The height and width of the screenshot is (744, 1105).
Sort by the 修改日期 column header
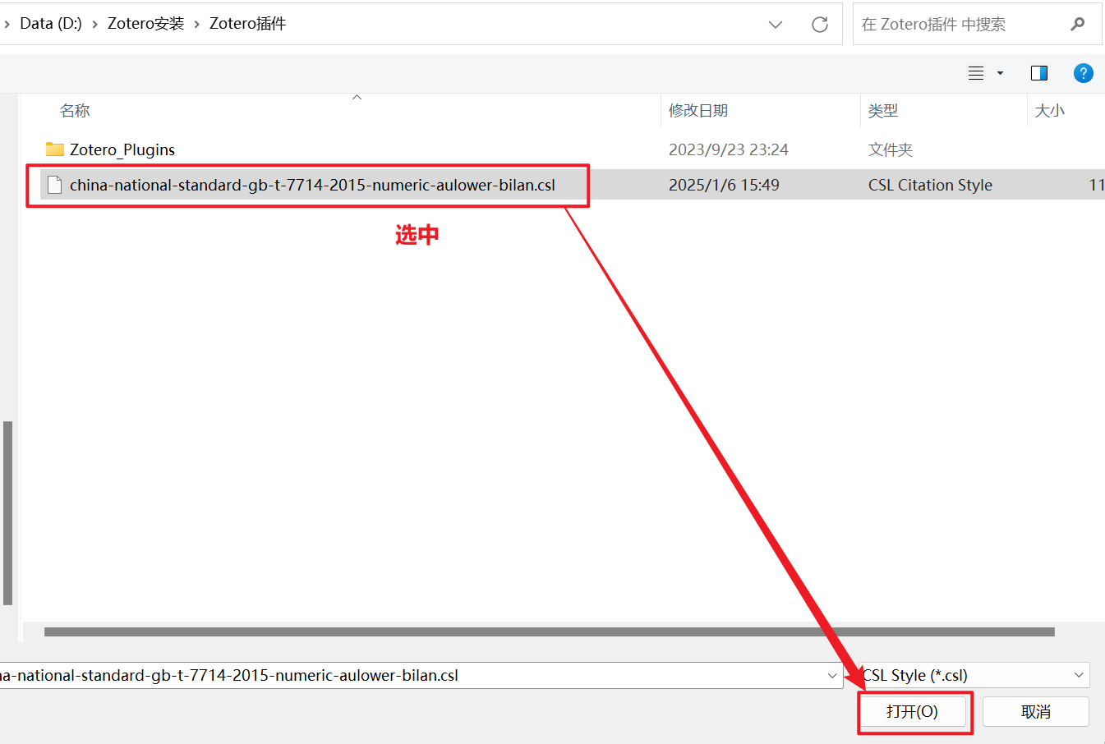pos(698,111)
